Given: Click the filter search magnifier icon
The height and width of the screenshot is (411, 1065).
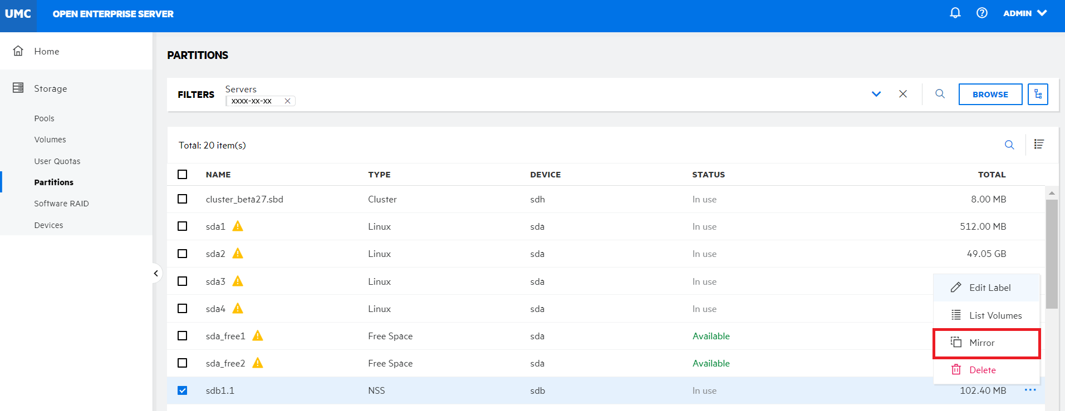Looking at the screenshot, I should 940,94.
